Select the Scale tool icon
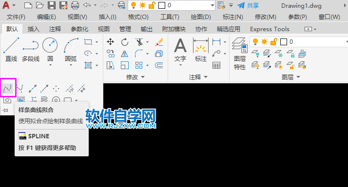Image resolution: width=348 pixels, height=187 pixels. 125,65
